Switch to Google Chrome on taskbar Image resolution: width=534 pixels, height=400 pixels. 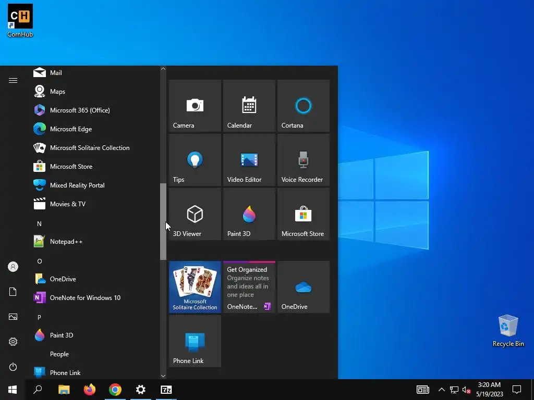pos(115,390)
